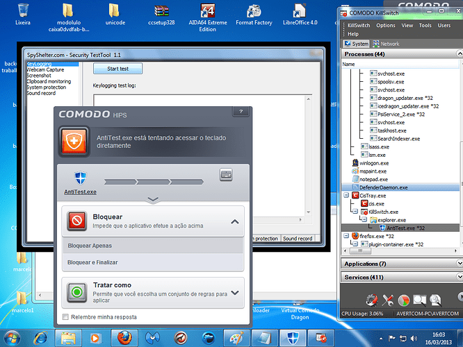The image size is (463, 347).
Task: Select the unicode folder on the desktop
Action: 115,14
